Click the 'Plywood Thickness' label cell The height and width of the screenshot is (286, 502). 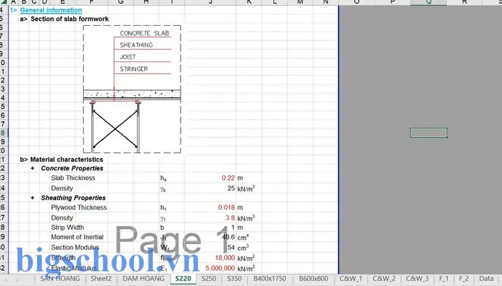[79, 208]
